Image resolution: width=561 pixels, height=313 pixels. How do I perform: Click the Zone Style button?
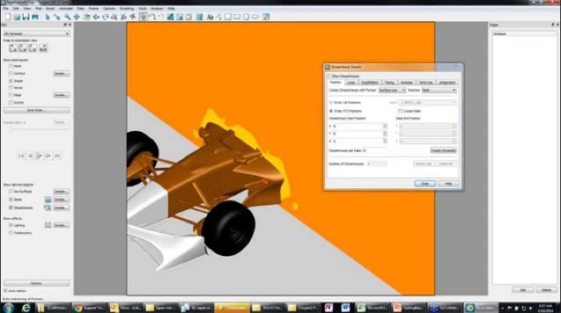click(x=36, y=109)
